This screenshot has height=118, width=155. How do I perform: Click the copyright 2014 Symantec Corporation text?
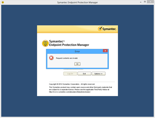(72, 84)
